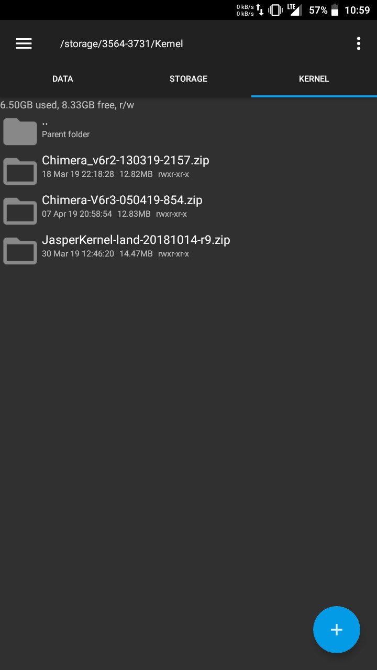This screenshot has width=377, height=670.
Task: Open JasperKernel-land-20181014-r9.zip
Action: [188, 246]
